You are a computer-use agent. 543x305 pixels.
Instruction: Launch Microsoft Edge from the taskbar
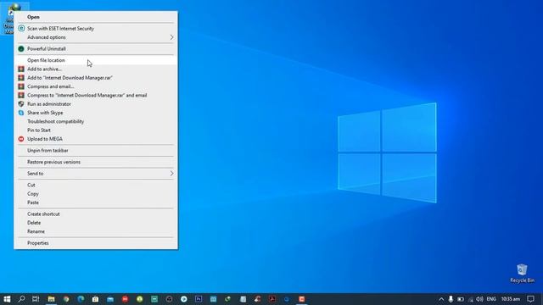tap(81, 299)
